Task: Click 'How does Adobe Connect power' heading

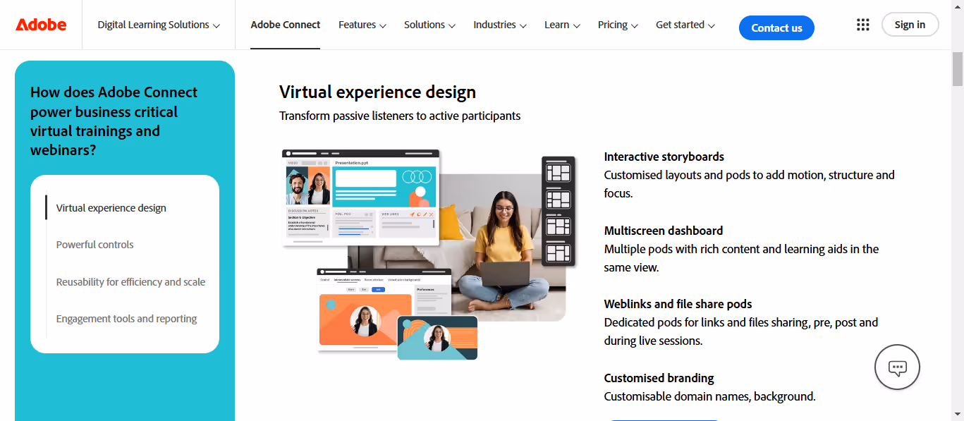Action: 114,121
